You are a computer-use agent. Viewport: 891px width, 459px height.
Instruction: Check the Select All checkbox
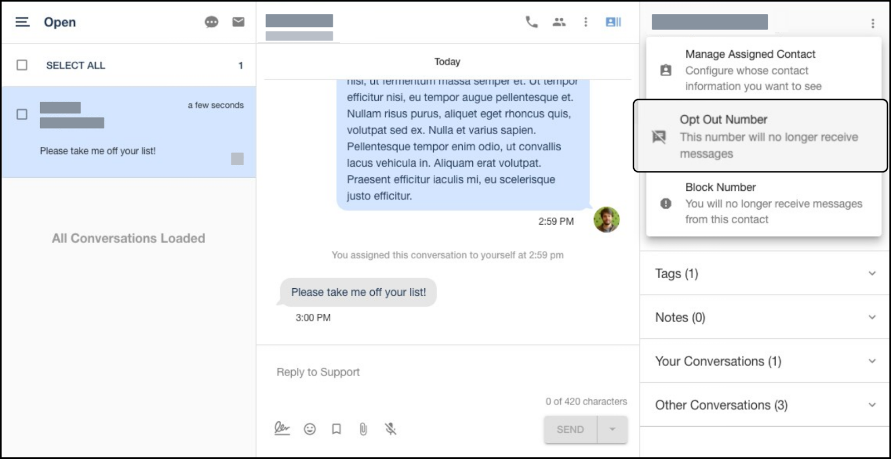[x=22, y=65]
